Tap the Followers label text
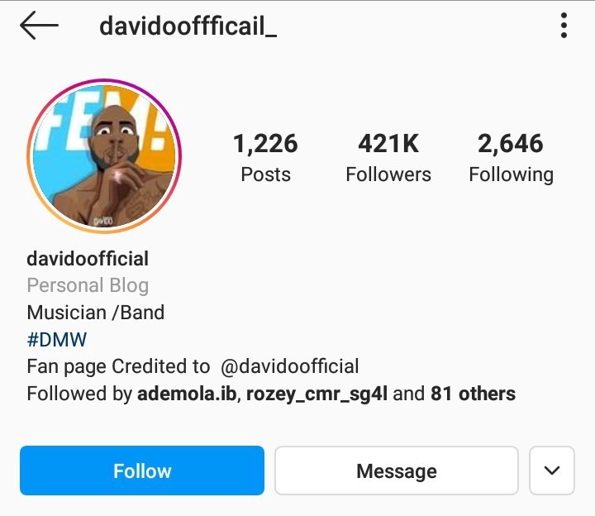Image resolution: width=595 pixels, height=516 pixels. click(388, 174)
